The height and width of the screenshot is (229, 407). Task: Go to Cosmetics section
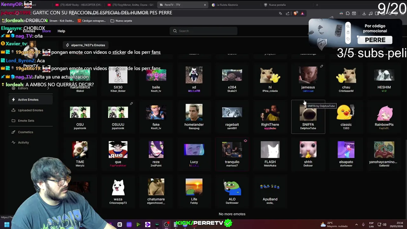[31, 132]
